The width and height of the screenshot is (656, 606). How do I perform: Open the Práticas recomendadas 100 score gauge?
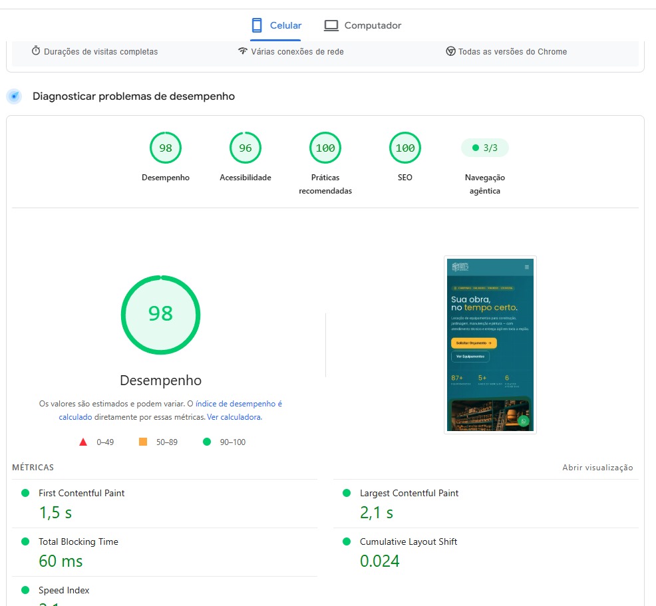tap(325, 148)
